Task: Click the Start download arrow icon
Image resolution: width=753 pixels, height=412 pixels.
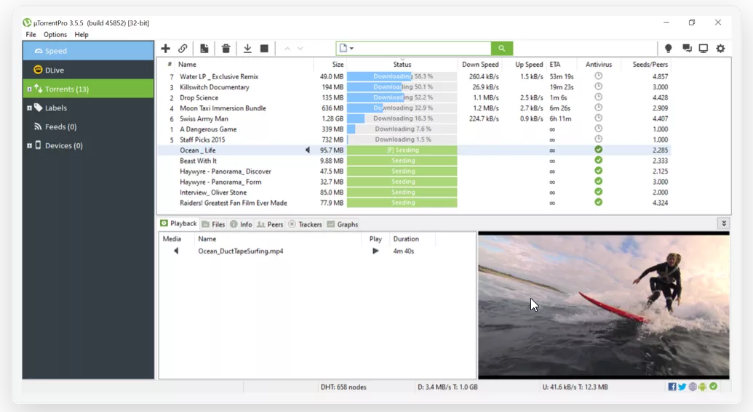Action: 247,49
